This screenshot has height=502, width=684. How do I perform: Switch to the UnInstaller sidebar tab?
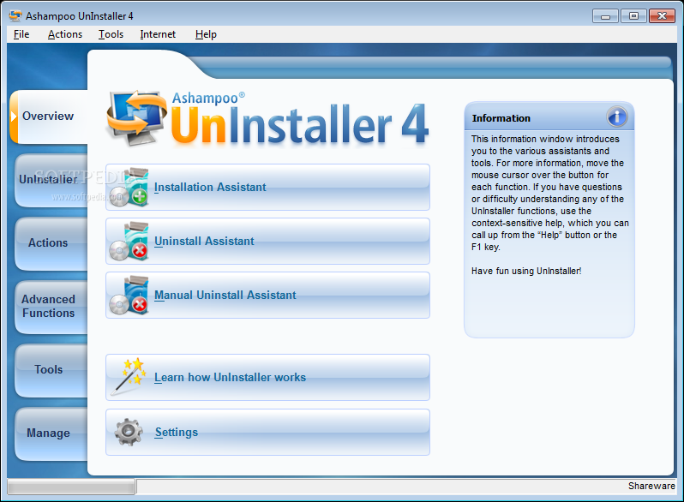coord(51,180)
